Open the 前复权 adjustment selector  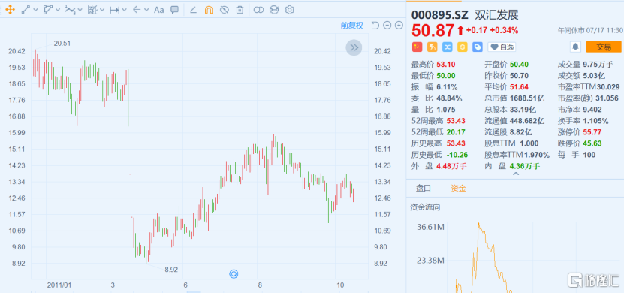point(351,26)
